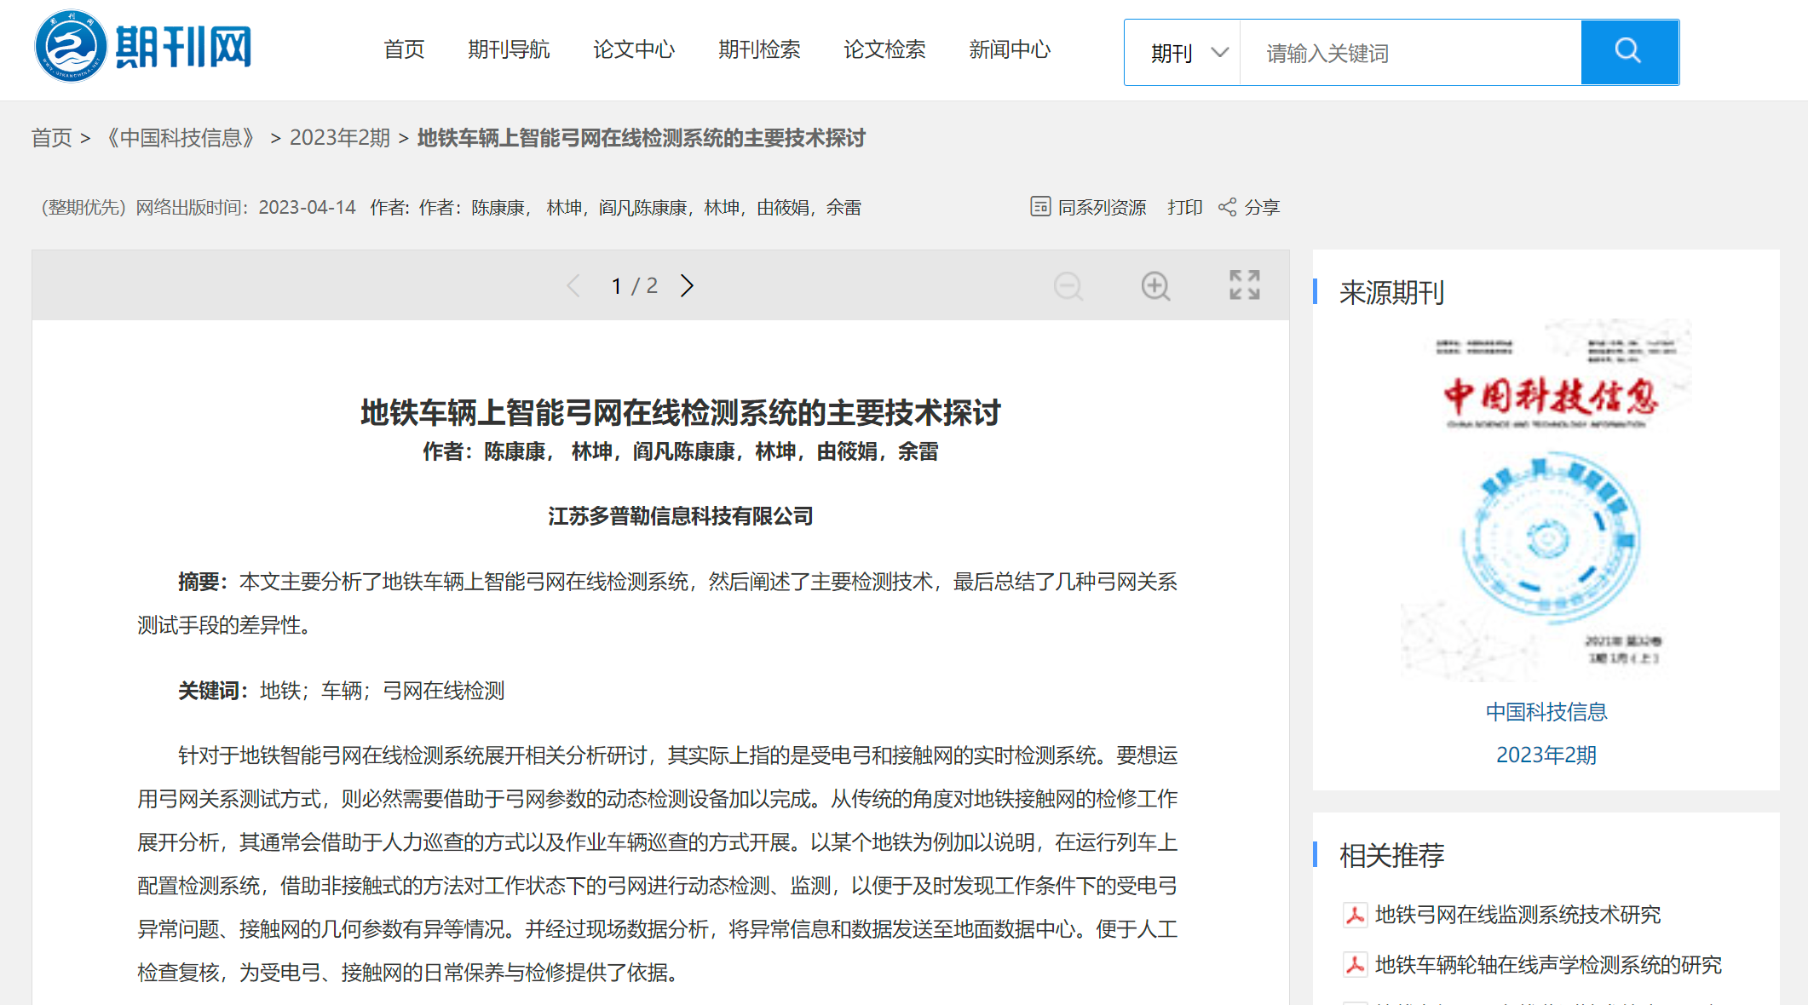Click the 1 / 2 page indicator
This screenshot has height=1005, width=1808.
point(635,286)
